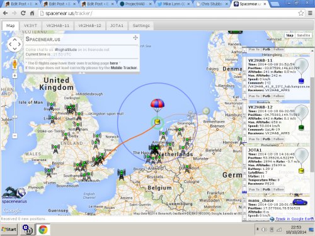Pan To the VK2HAB-11 balloon
Viewport: 315px width, 236px height.
tap(254, 96)
